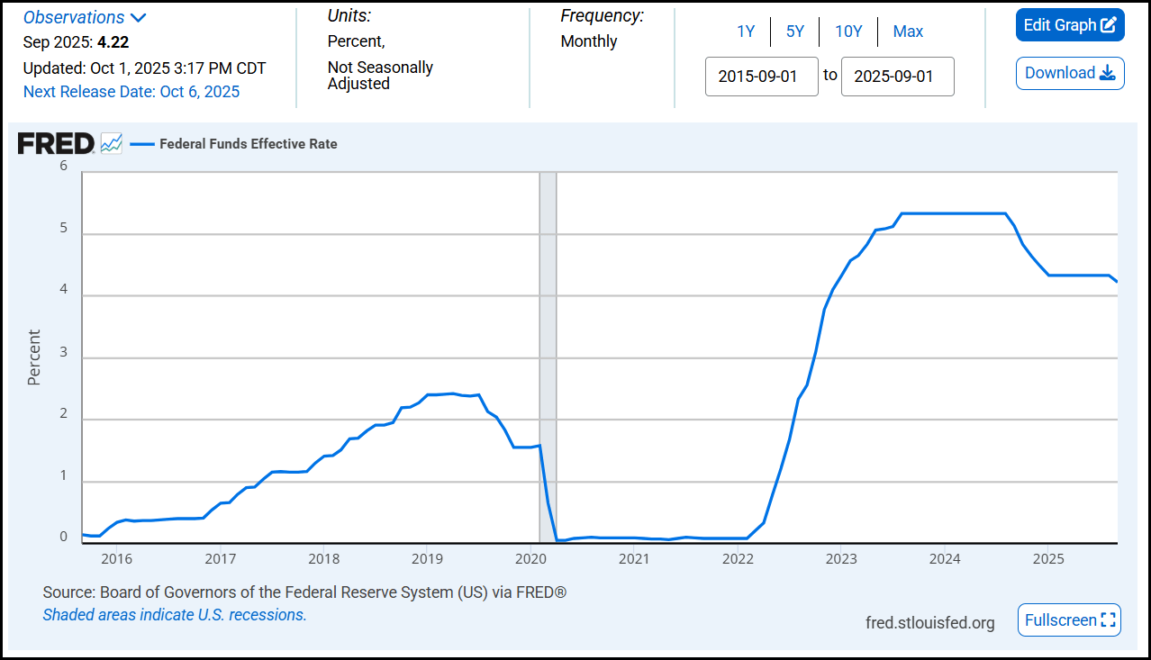
Task: Click the blue legend line marker
Action: tap(141, 142)
